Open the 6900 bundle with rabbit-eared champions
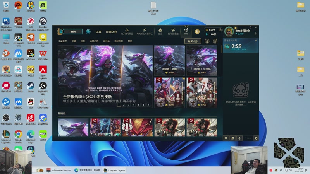The image size is (310, 174). click(169, 93)
